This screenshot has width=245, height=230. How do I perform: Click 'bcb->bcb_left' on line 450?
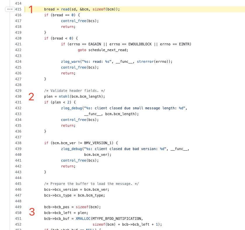point(58,213)
